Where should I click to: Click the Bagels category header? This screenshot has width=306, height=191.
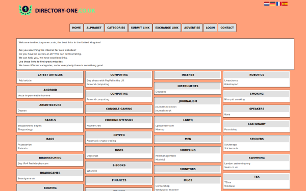pos(50,120)
